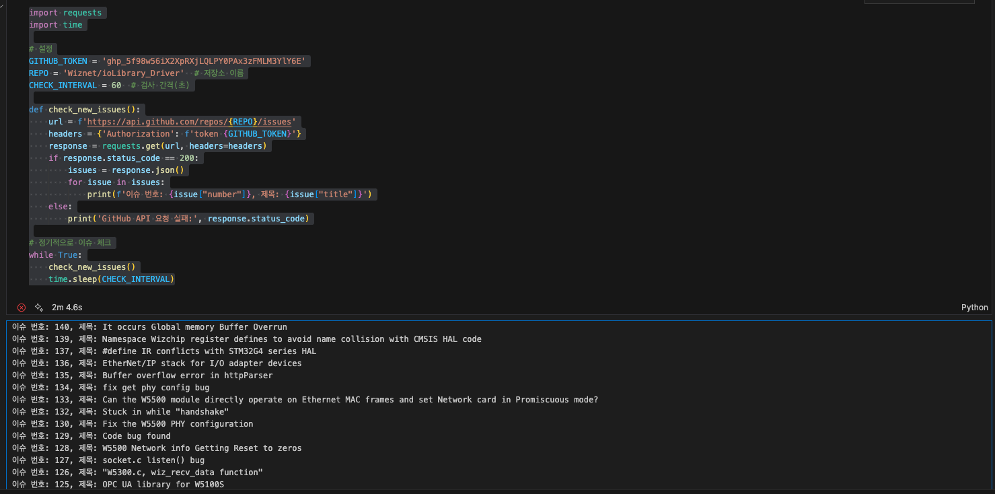The height and width of the screenshot is (494, 995).
Task: Click the while True statement
Action: [55, 255]
